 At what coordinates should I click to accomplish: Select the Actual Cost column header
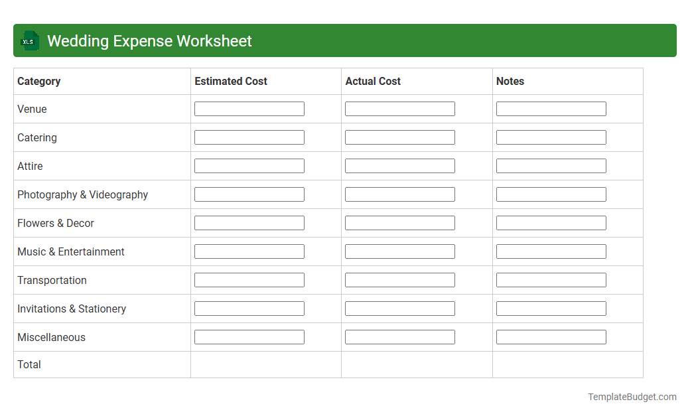pos(373,81)
